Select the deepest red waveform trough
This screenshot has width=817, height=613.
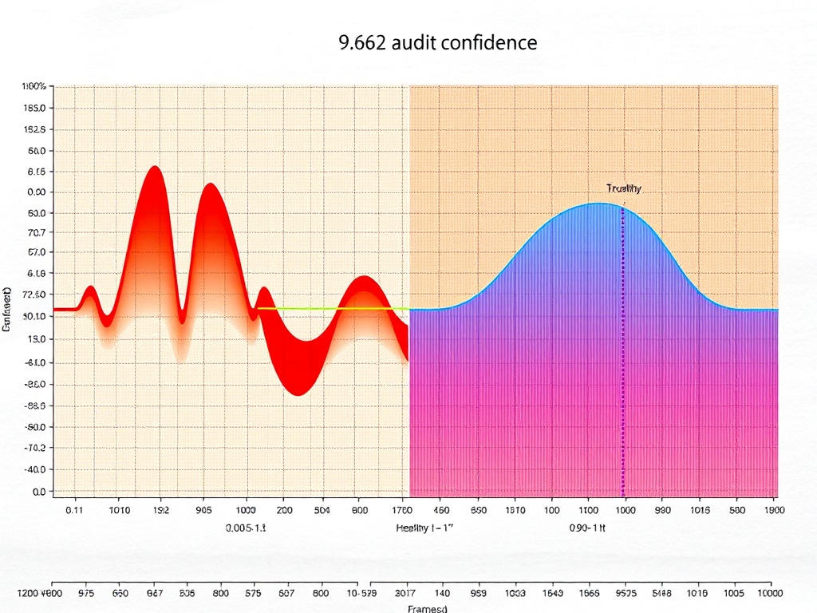(298, 391)
